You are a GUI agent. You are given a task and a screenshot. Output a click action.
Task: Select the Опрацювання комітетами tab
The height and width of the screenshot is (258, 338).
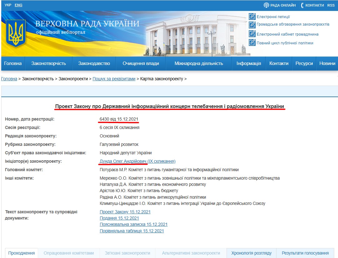click(x=69, y=253)
